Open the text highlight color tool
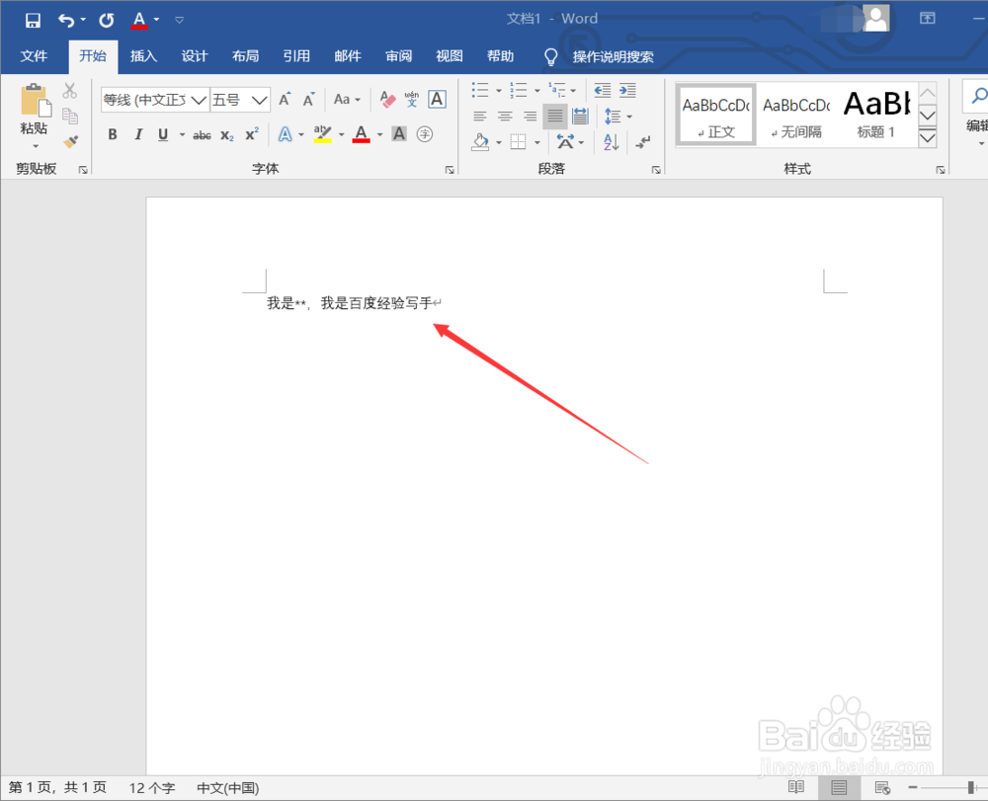 point(324,134)
